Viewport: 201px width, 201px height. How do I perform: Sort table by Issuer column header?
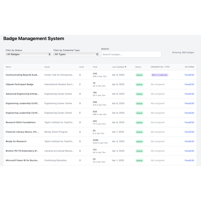point(47,67)
